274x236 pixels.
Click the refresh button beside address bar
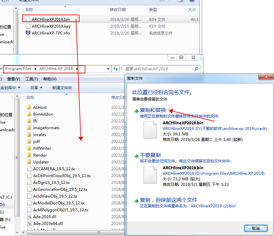[116, 69]
